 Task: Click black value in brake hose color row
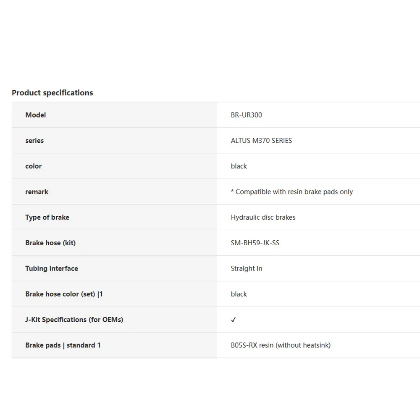pos(239,294)
